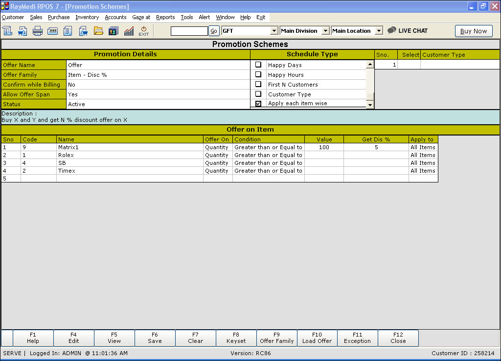Click the 'All Items' cell in Rolex row

423,155
